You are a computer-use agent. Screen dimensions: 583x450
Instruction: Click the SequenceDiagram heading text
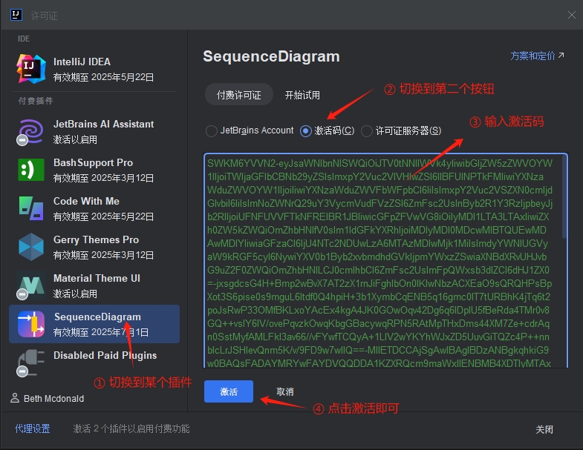tap(271, 56)
